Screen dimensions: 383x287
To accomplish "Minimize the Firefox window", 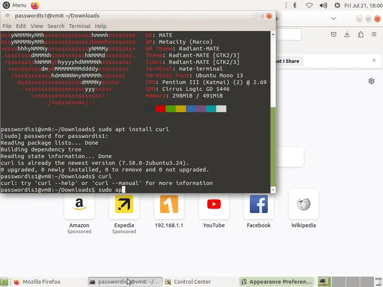I will pyautogui.click(x=359, y=19).
